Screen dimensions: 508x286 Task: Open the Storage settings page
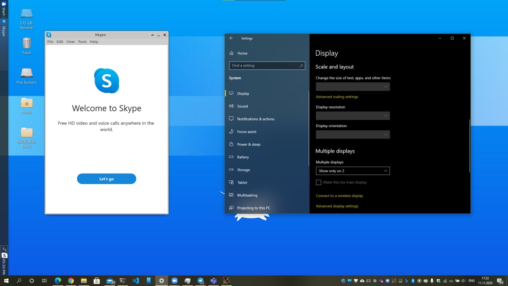click(240, 170)
